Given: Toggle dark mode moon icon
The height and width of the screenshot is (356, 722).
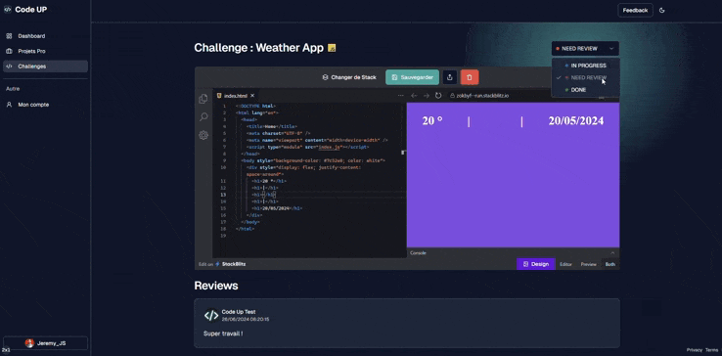Looking at the screenshot, I should click(x=661, y=10).
